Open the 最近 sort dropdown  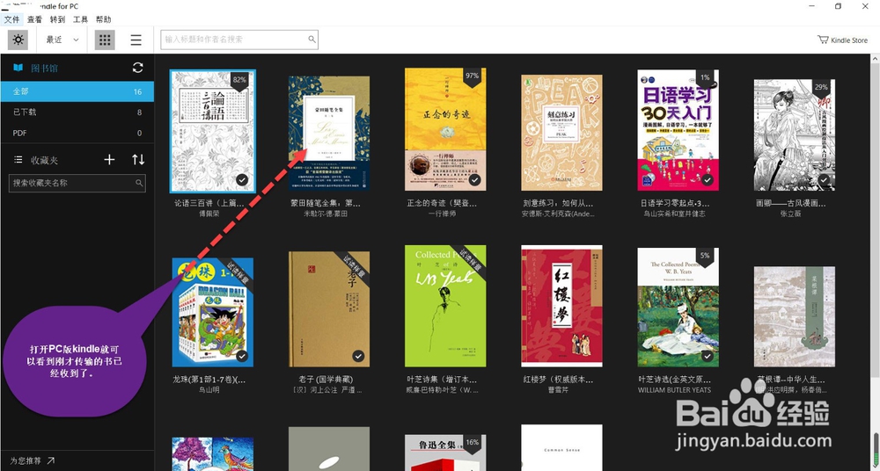(62, 40)
